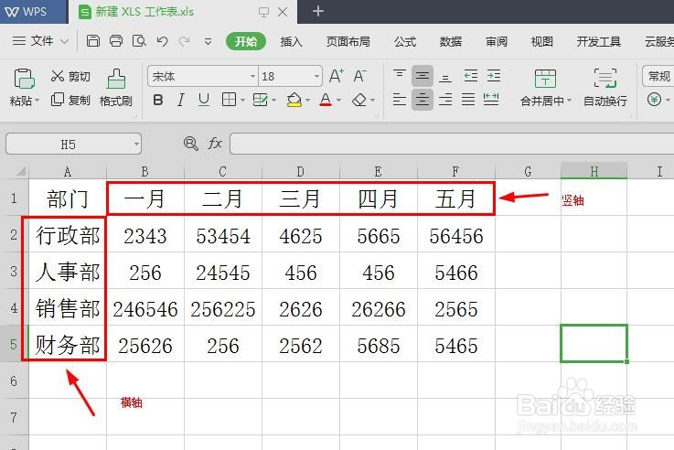Increase font size with A+ icon

[x=337, y=76]
